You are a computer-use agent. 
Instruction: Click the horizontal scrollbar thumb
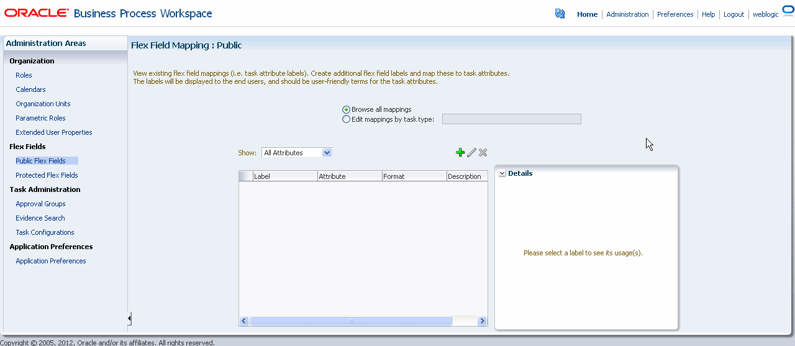350,321
